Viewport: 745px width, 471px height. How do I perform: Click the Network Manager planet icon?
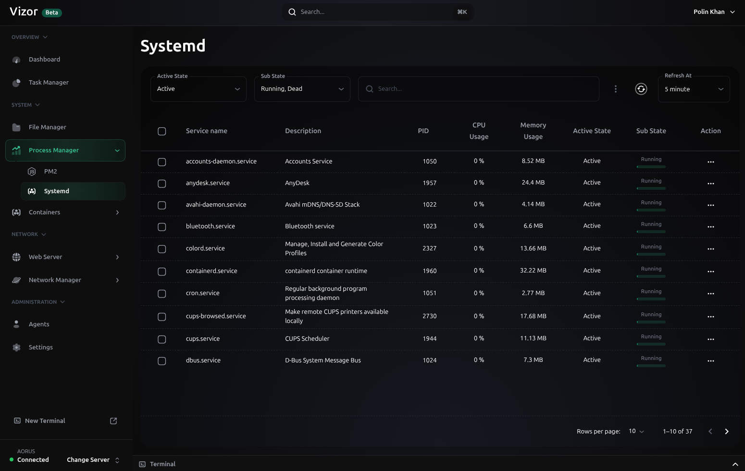pyautogui.click(x=16, y=280)
